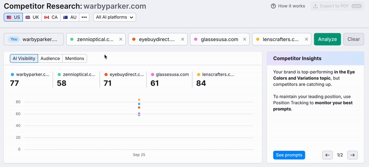Switch region to AU
This screenshot has width=369, height=167.
[x=70, y=17]
